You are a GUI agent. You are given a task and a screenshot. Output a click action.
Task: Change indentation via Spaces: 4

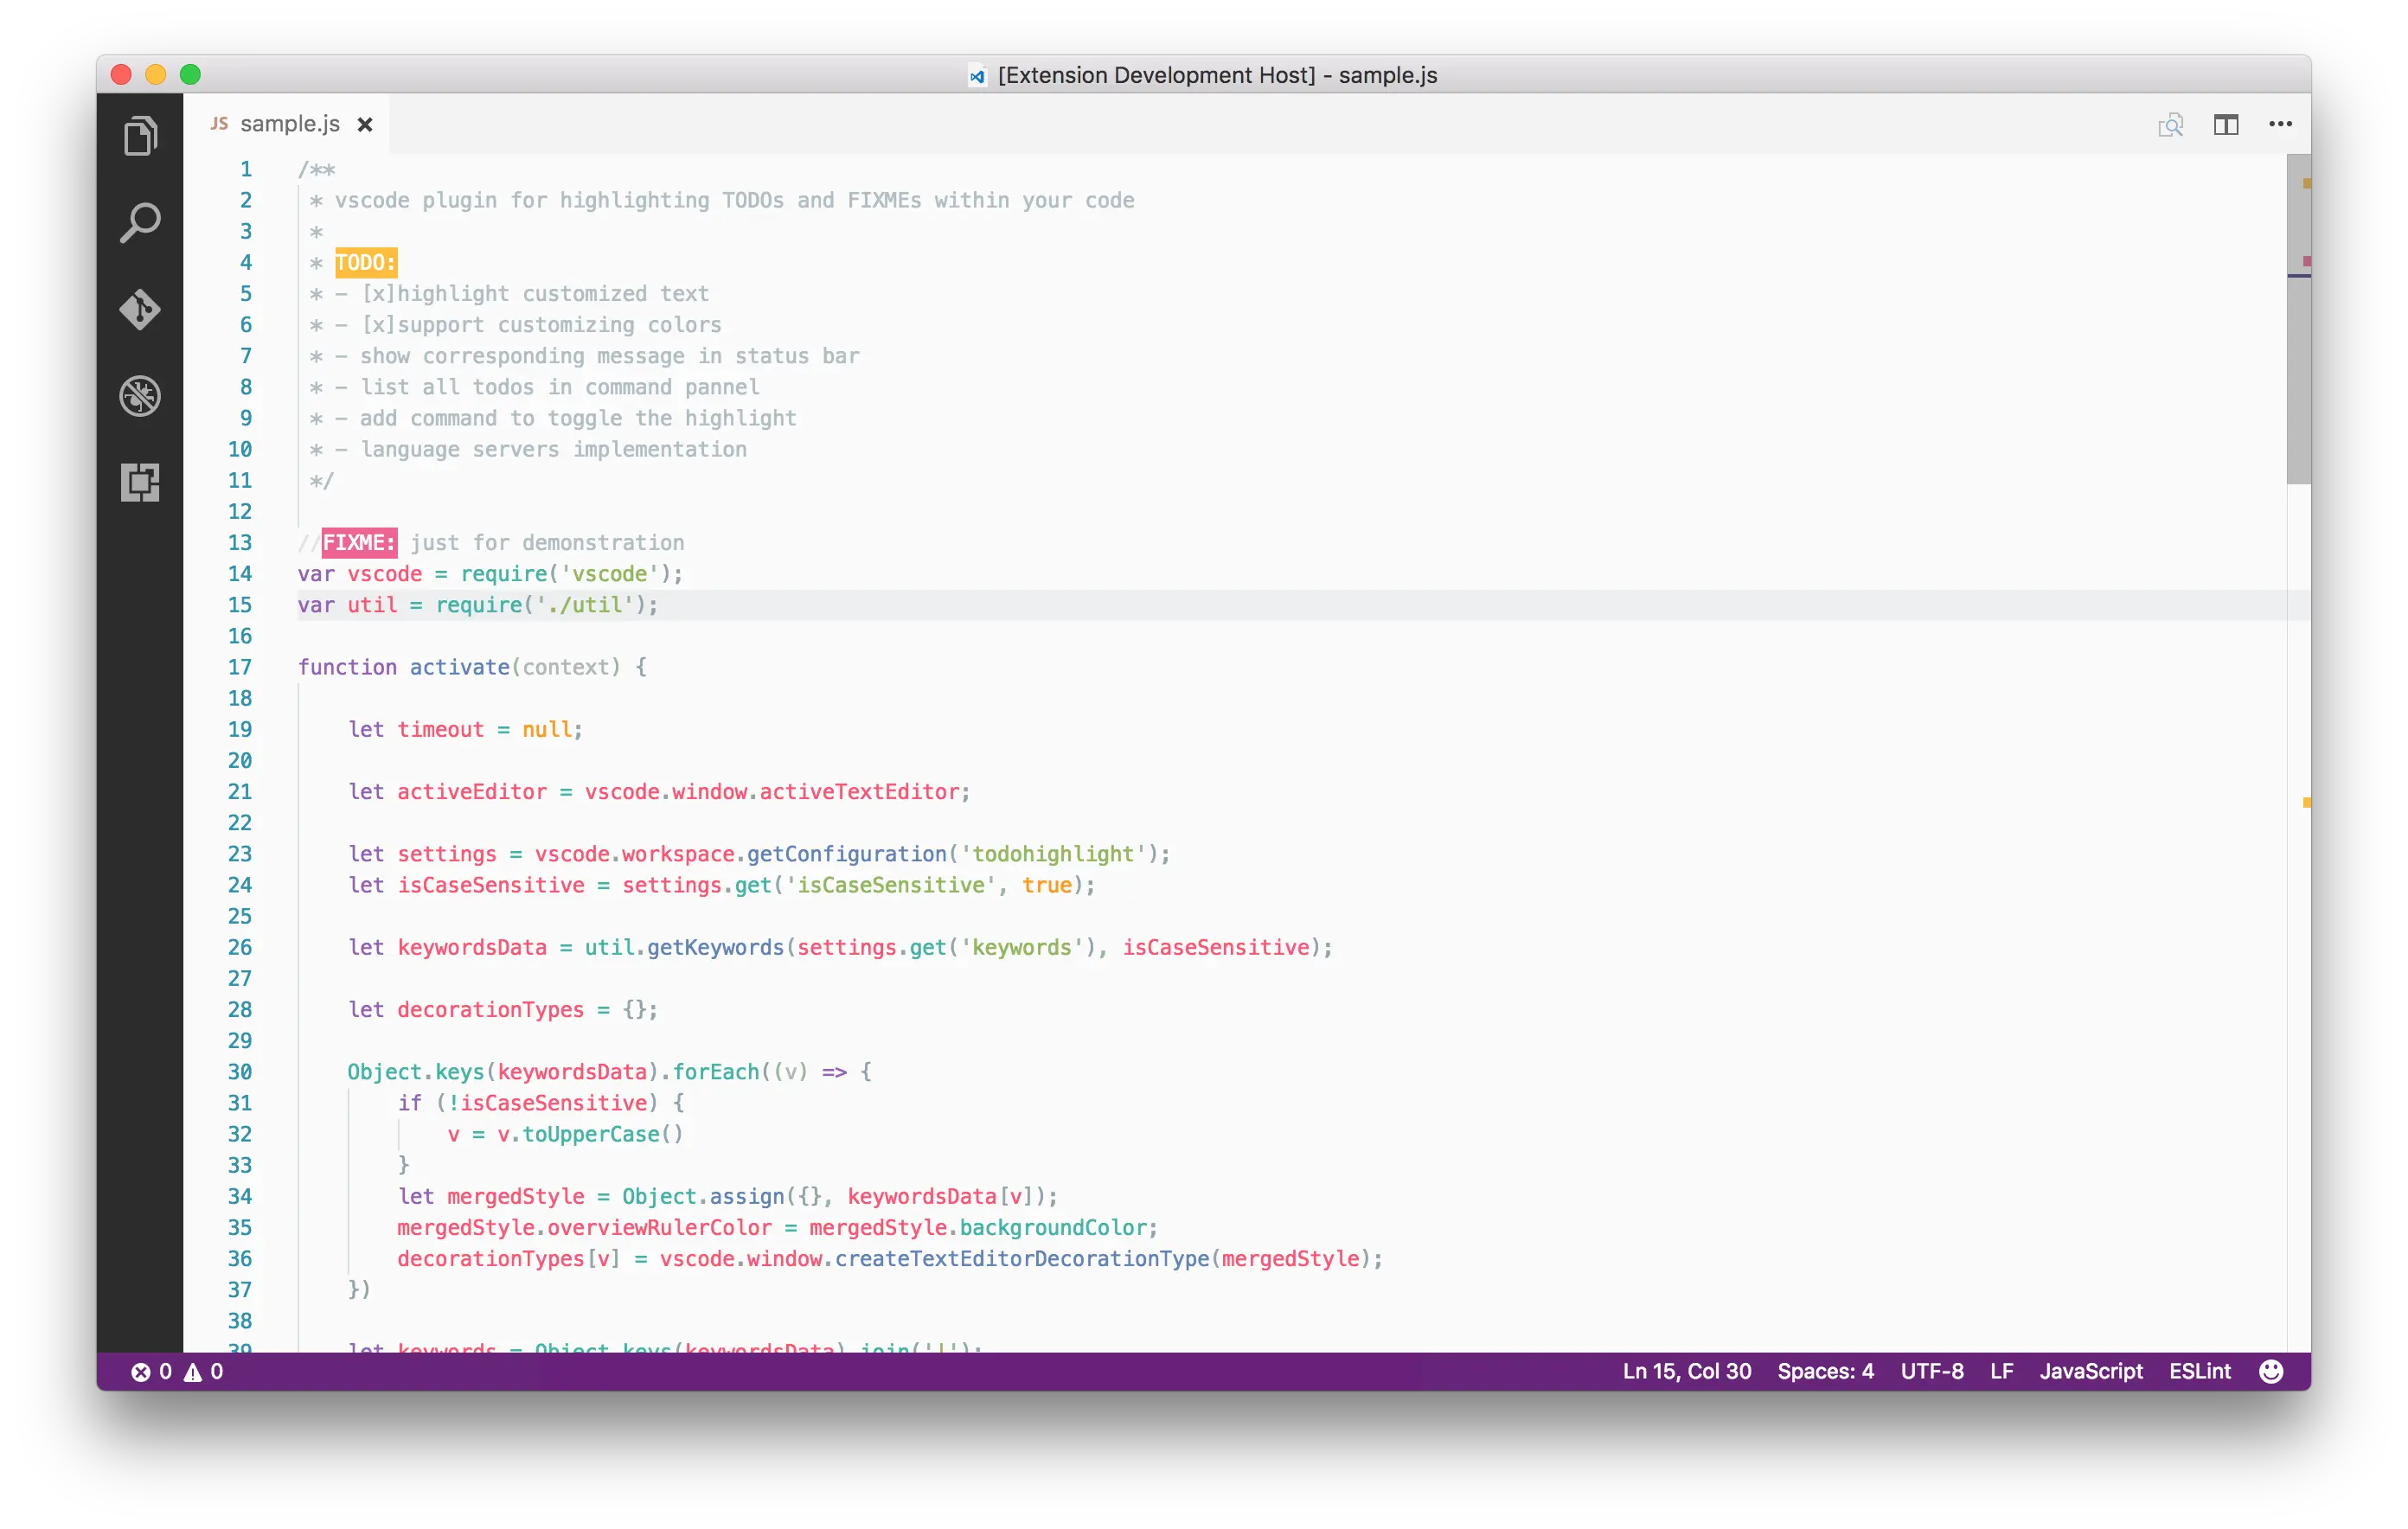(1825, 1371)
